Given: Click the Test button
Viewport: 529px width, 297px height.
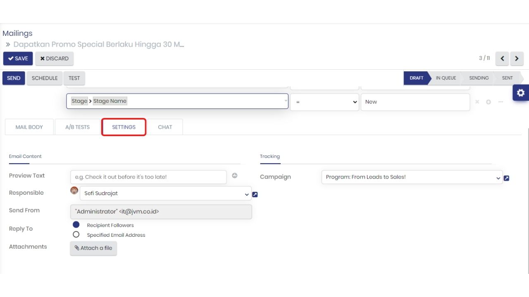Looking at the screenshot, I should (74, 78).
